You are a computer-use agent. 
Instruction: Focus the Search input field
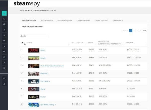click(37, 36)
